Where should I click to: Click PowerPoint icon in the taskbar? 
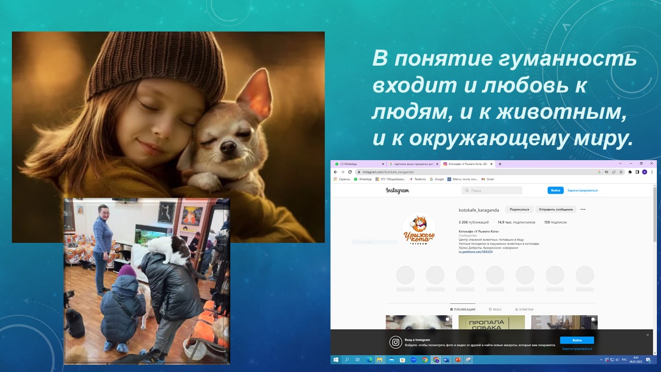point(458,360)
